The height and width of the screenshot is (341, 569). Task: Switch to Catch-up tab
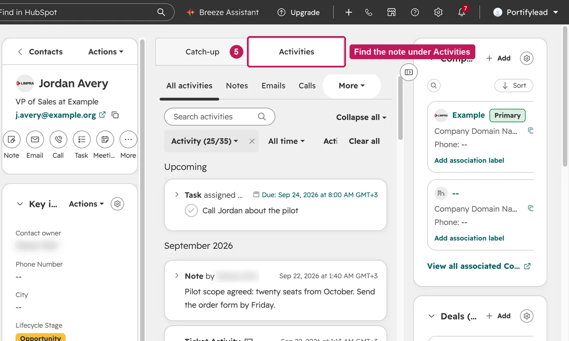202,52
